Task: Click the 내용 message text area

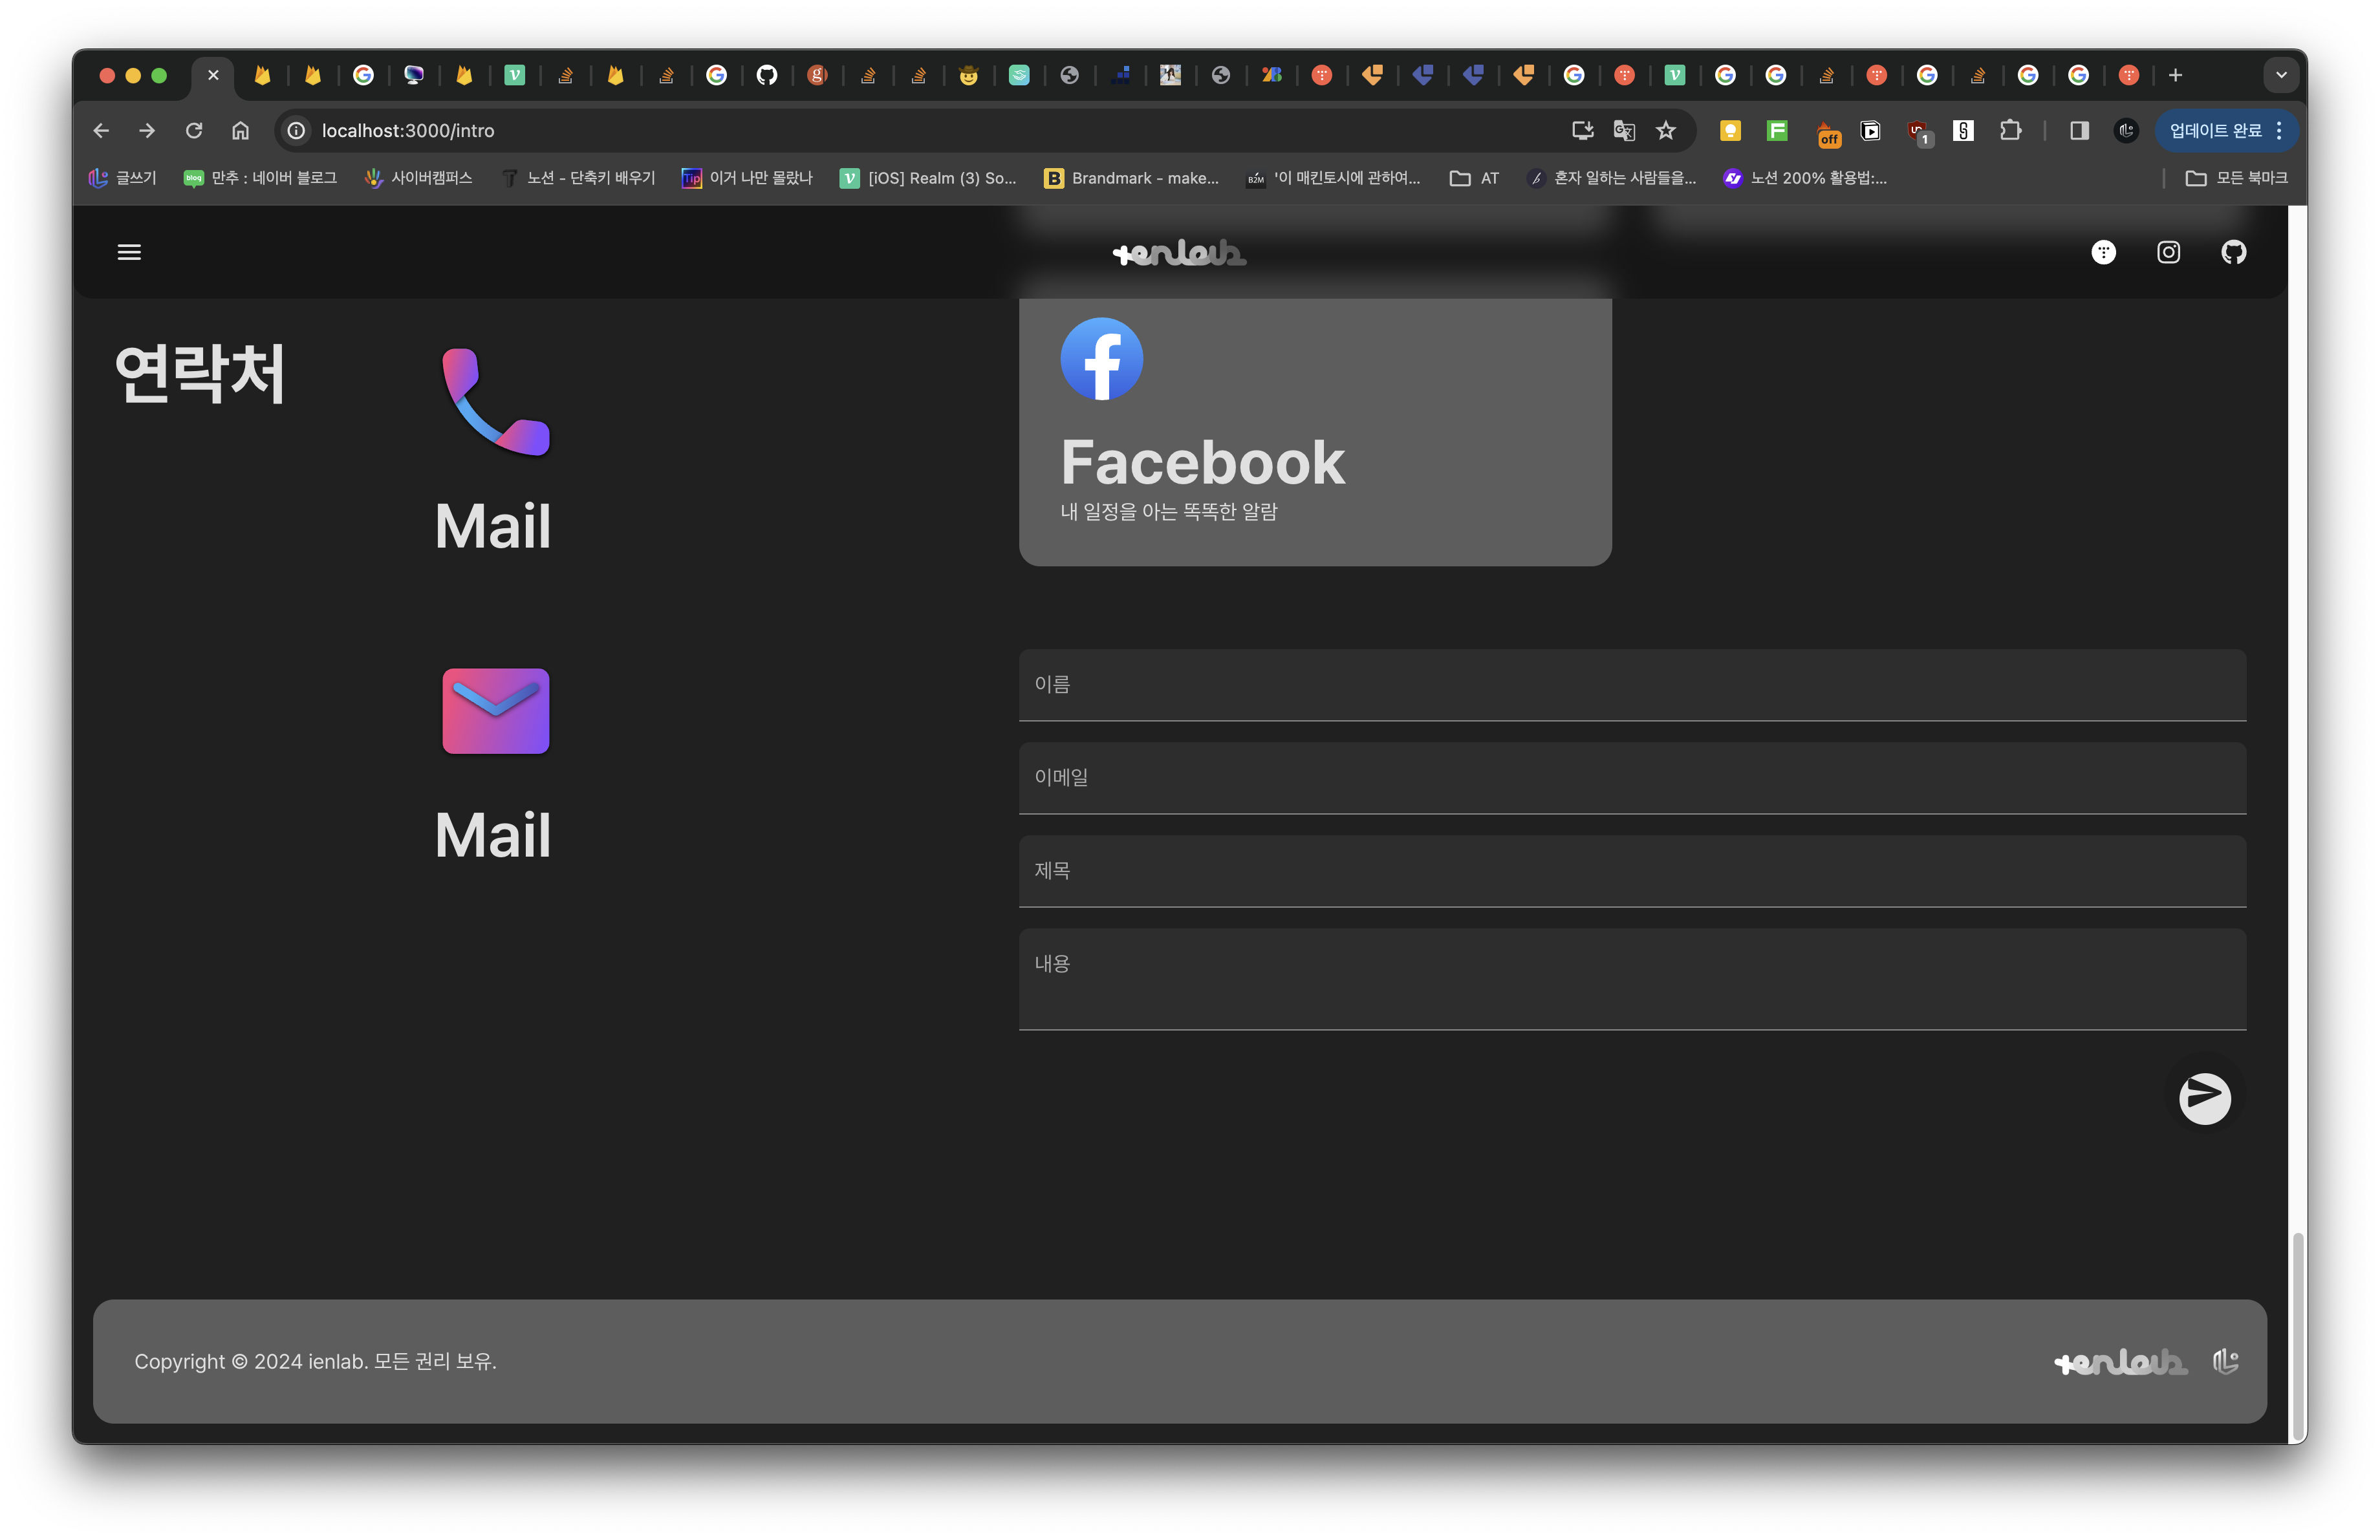Action: click(1631, 978)
